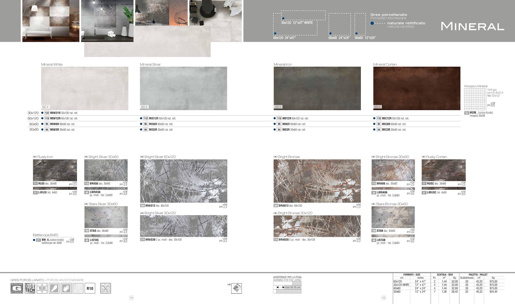
Task: Click the product code MIC3R
Action: pos(386,130)
